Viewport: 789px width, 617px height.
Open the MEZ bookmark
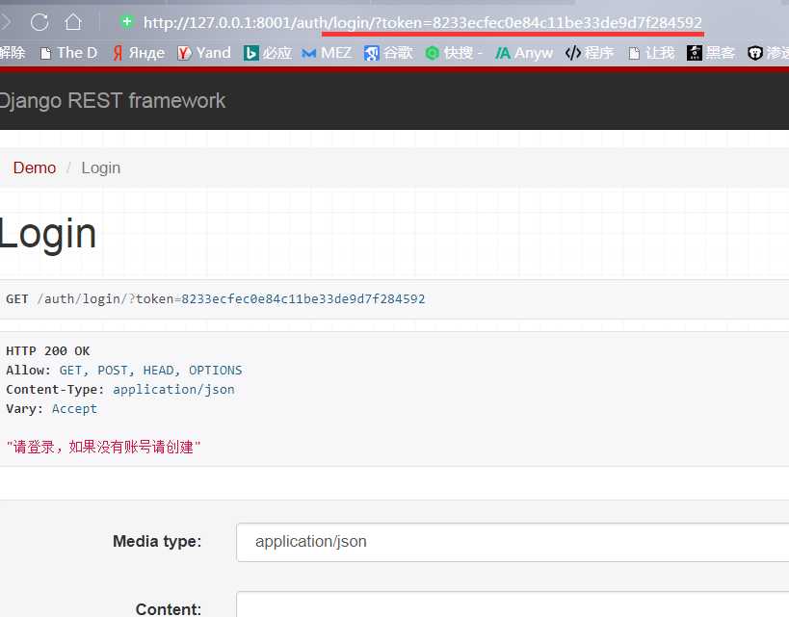tap(326, 53)
